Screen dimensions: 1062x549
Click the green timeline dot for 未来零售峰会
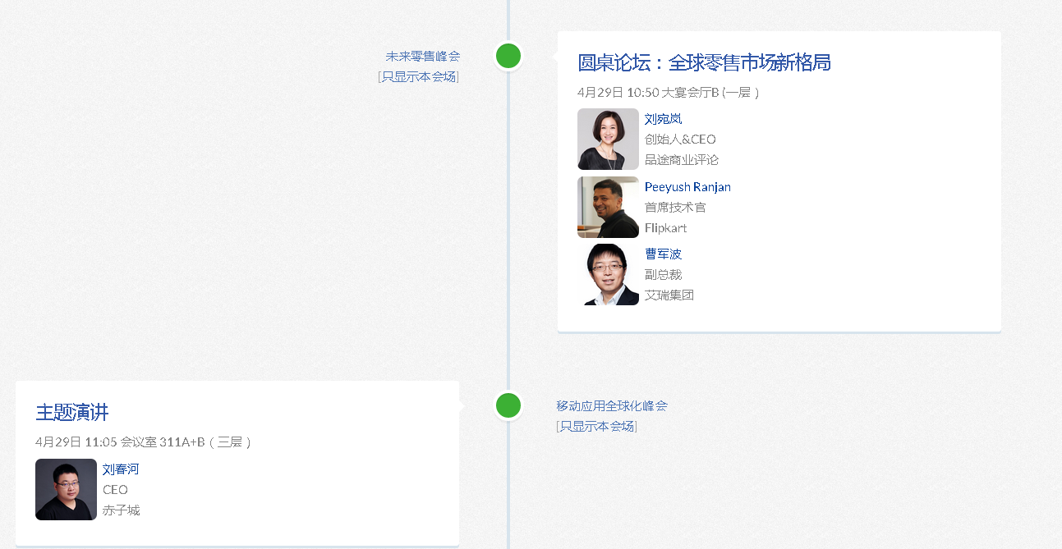(508, 56)
